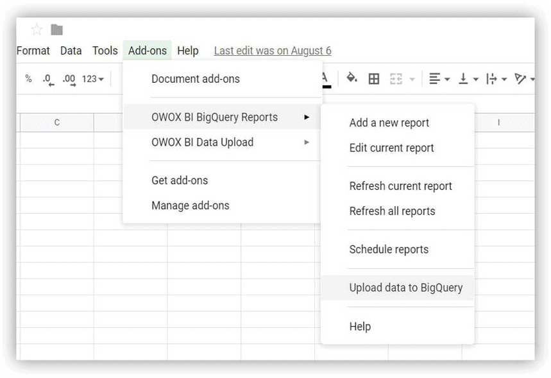Select Upload data to BigQuery
Screen dimensions: 551x378
(405, 288)
